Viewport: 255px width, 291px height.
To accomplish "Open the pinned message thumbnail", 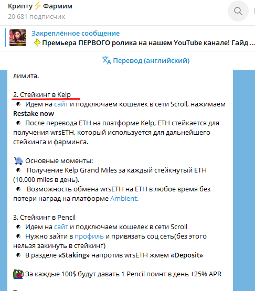I will tap(18, 38).
